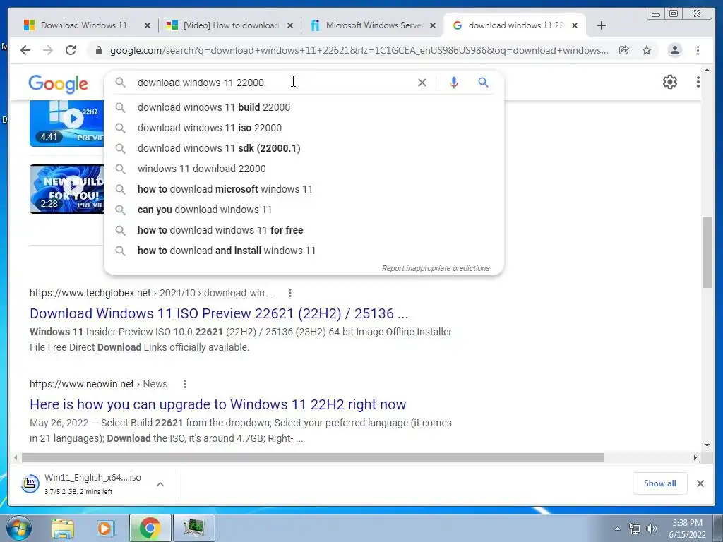Play the 4:41 22H2 video thumbnail
723x542 pixels.
tap(67, 123)
